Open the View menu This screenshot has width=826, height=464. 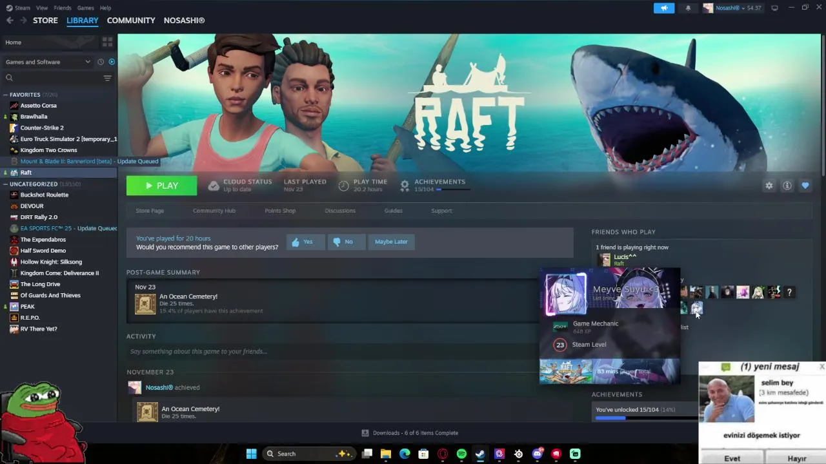click(x=42, y=8)
